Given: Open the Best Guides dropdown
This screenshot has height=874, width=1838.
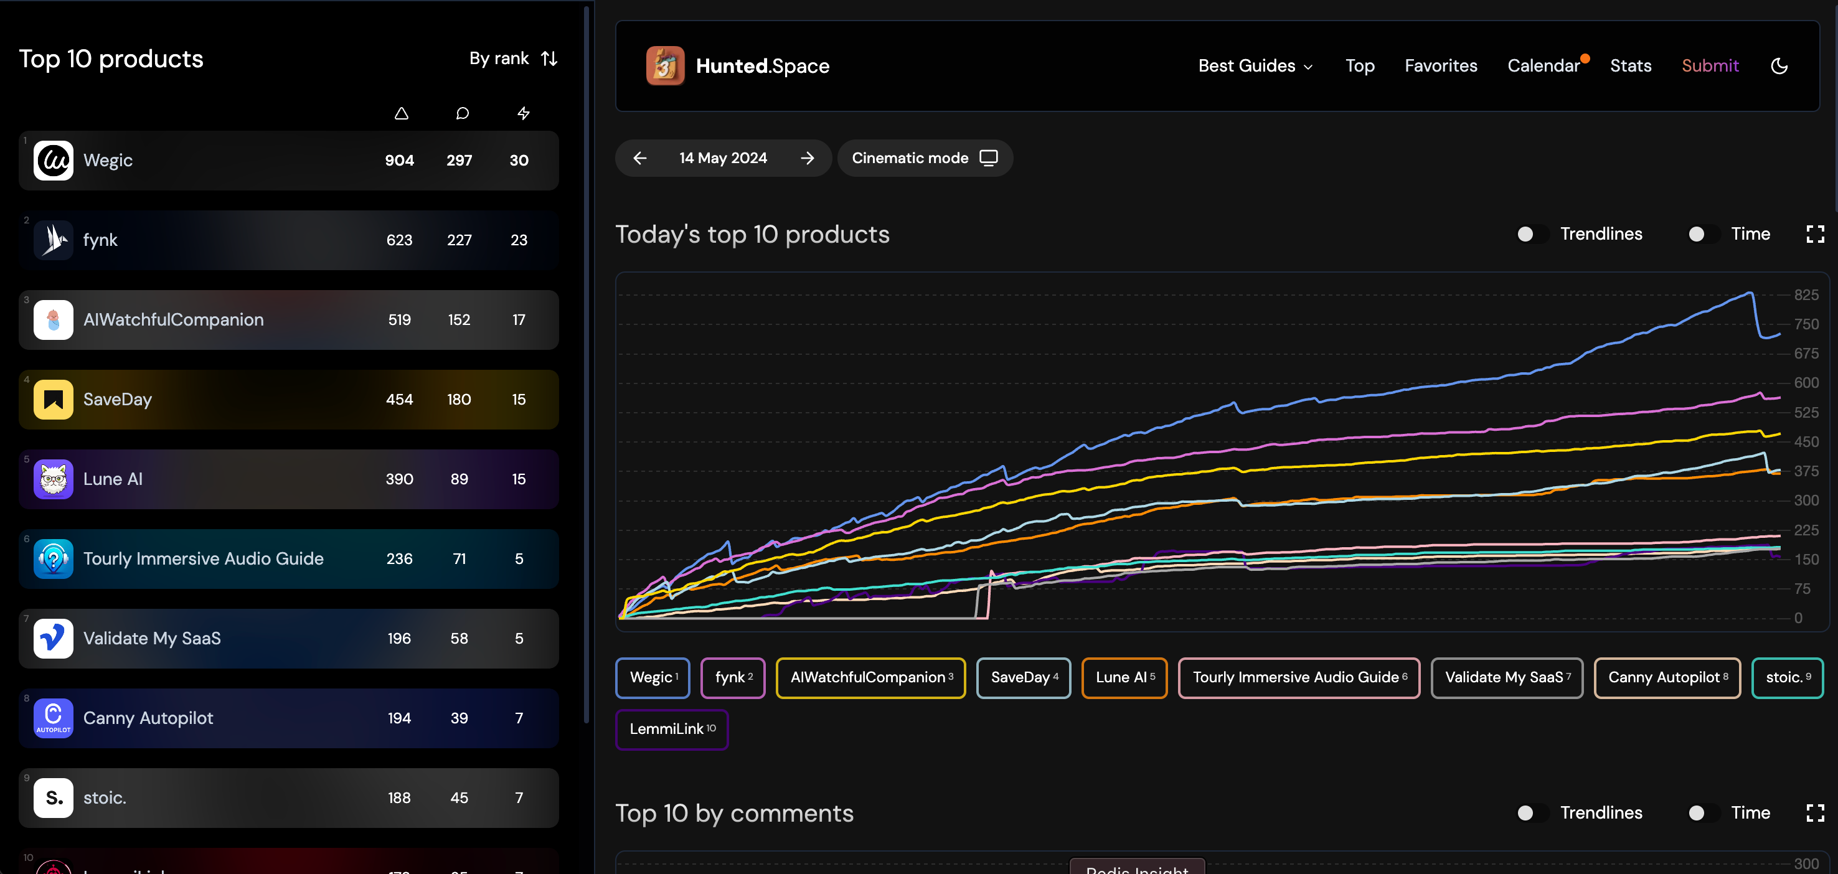Looking at the screenshot, I should 1255,65.
